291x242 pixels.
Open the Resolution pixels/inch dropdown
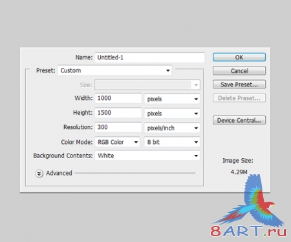pos(172,128)
